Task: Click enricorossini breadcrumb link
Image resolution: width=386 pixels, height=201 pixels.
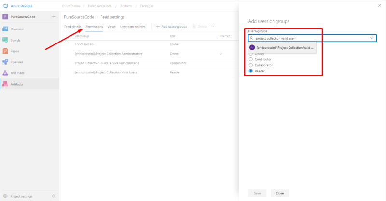Action: point(70,6)
